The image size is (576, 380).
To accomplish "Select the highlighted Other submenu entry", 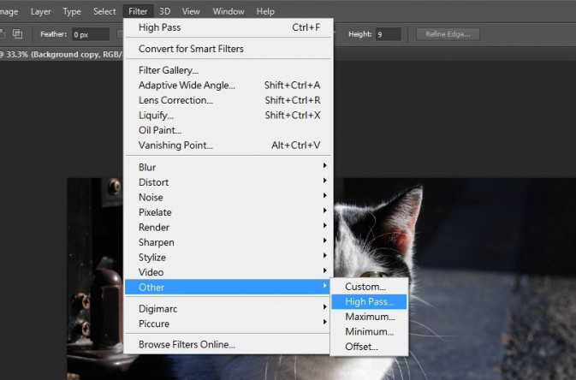I will pos(229,288).
